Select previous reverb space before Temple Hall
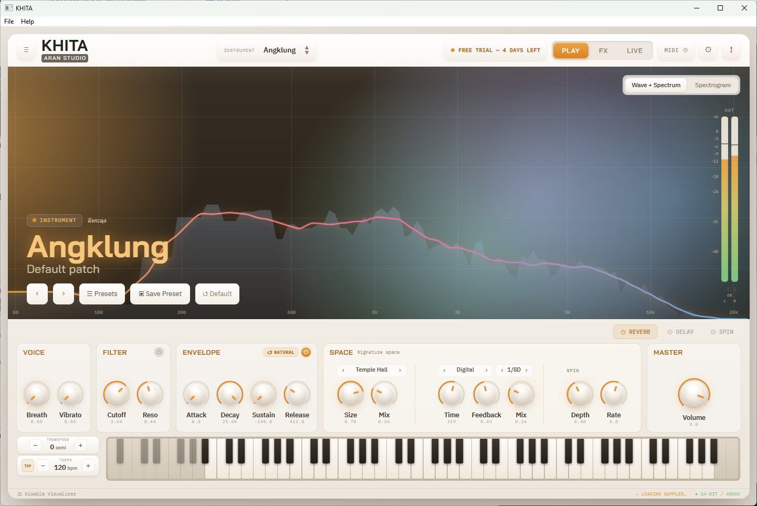Screen dimensions: 757x506 343,370
